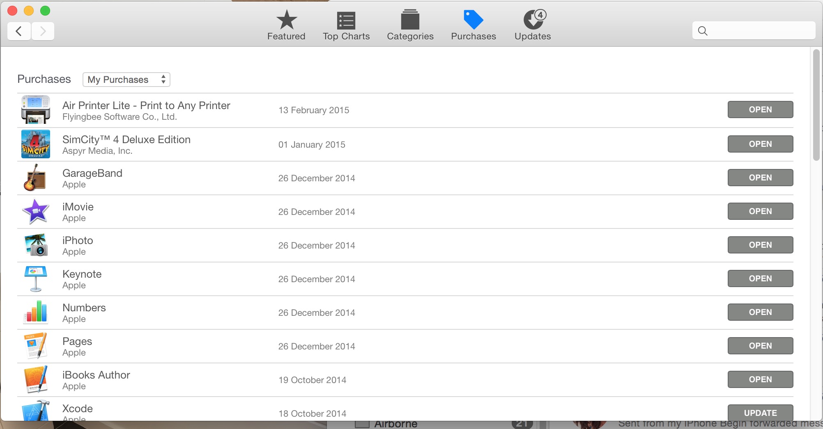
Task: Open the Top Charts list icon
Action: point(346,21)
